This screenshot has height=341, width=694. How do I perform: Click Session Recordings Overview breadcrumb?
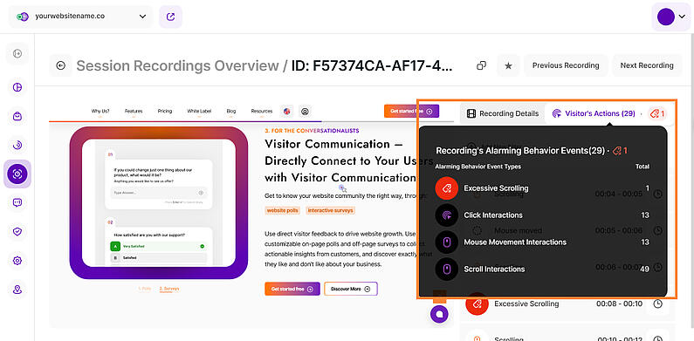[x=177, y=66]
